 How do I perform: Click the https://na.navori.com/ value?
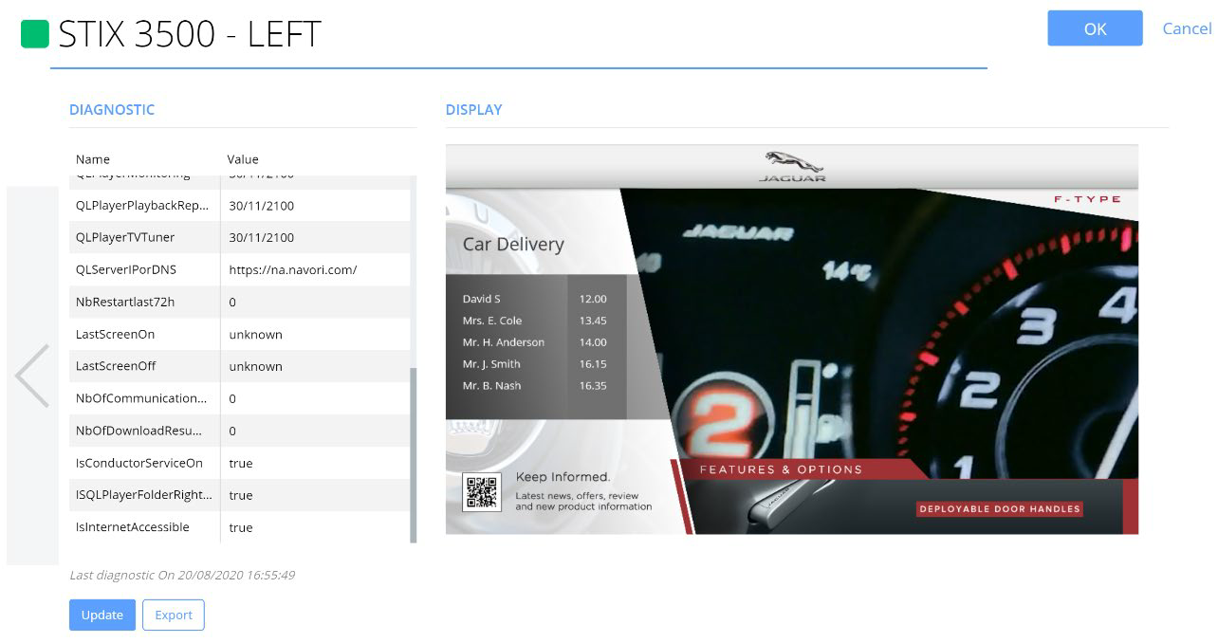point(293,269)
